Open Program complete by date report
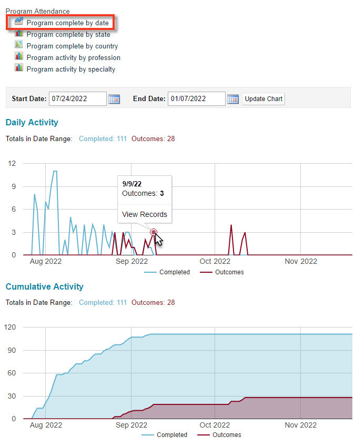 (x=68, y=23)
